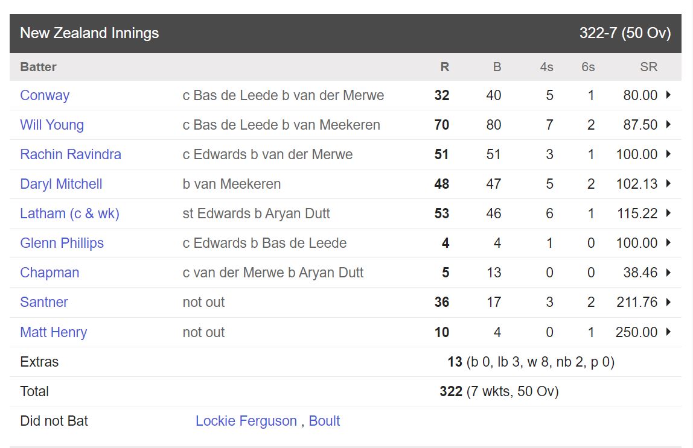
Task: Expand Santner's row details arrow
Action: pyautogui.click(x=668, y=302)
